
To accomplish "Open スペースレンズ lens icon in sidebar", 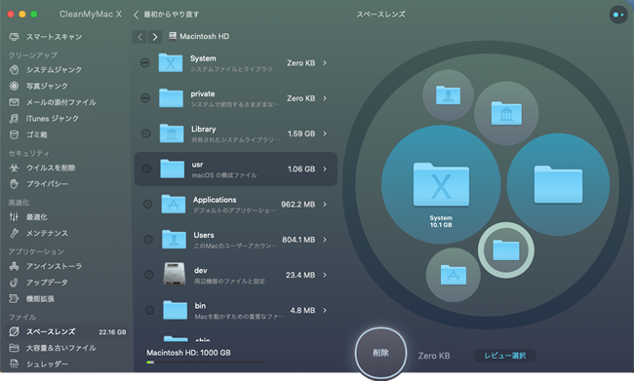I will tap(15, 331).
